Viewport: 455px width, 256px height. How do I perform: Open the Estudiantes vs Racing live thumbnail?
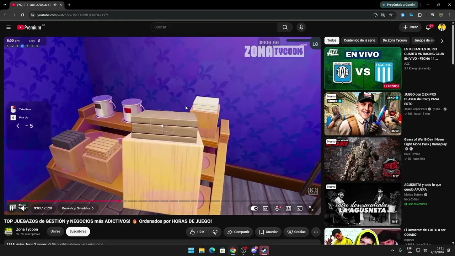(x=363, y=69)
